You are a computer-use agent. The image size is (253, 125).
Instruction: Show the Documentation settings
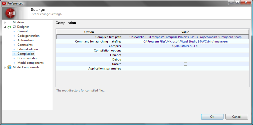tap(28, 58)
